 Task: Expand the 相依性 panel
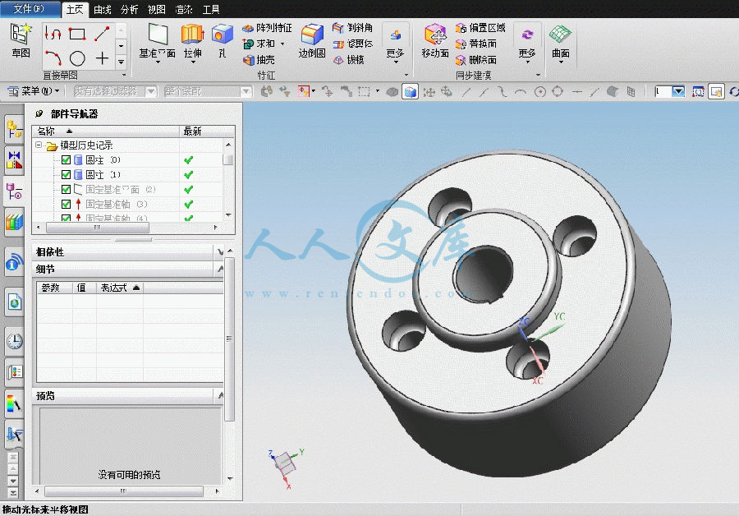tap(219, 252)
